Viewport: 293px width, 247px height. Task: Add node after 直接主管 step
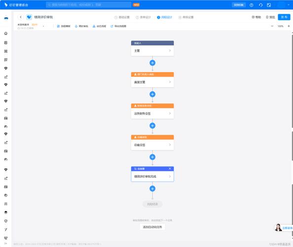click(152, 94)
